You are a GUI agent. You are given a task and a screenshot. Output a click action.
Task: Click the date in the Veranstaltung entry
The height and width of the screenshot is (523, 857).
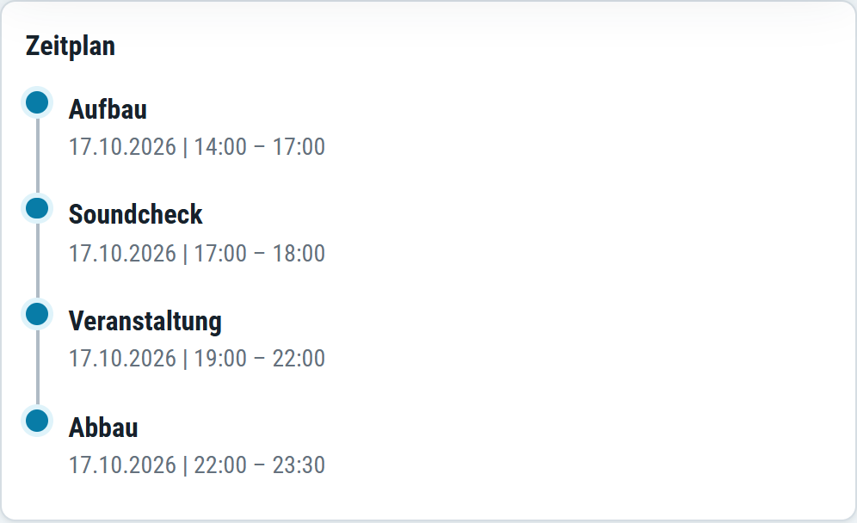(x=122, y=359)
